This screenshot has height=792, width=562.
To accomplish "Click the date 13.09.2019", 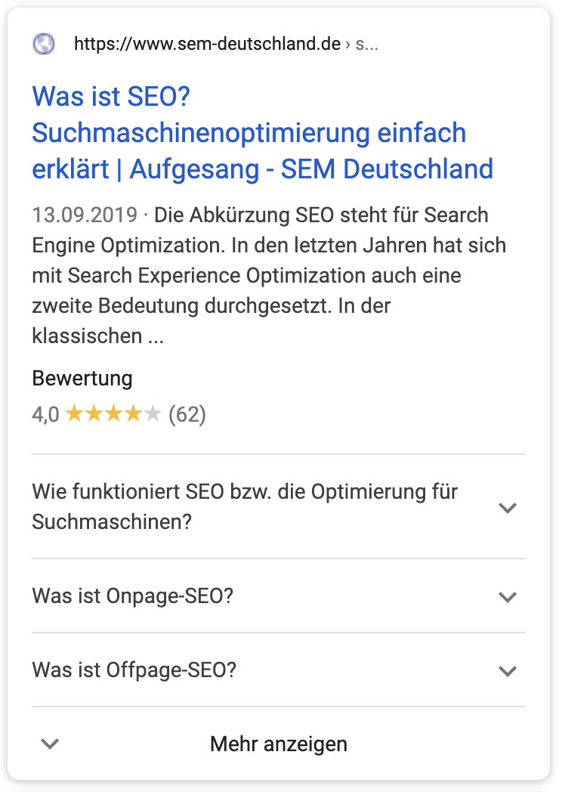I will pyautogui.click(x=85, y=215).
